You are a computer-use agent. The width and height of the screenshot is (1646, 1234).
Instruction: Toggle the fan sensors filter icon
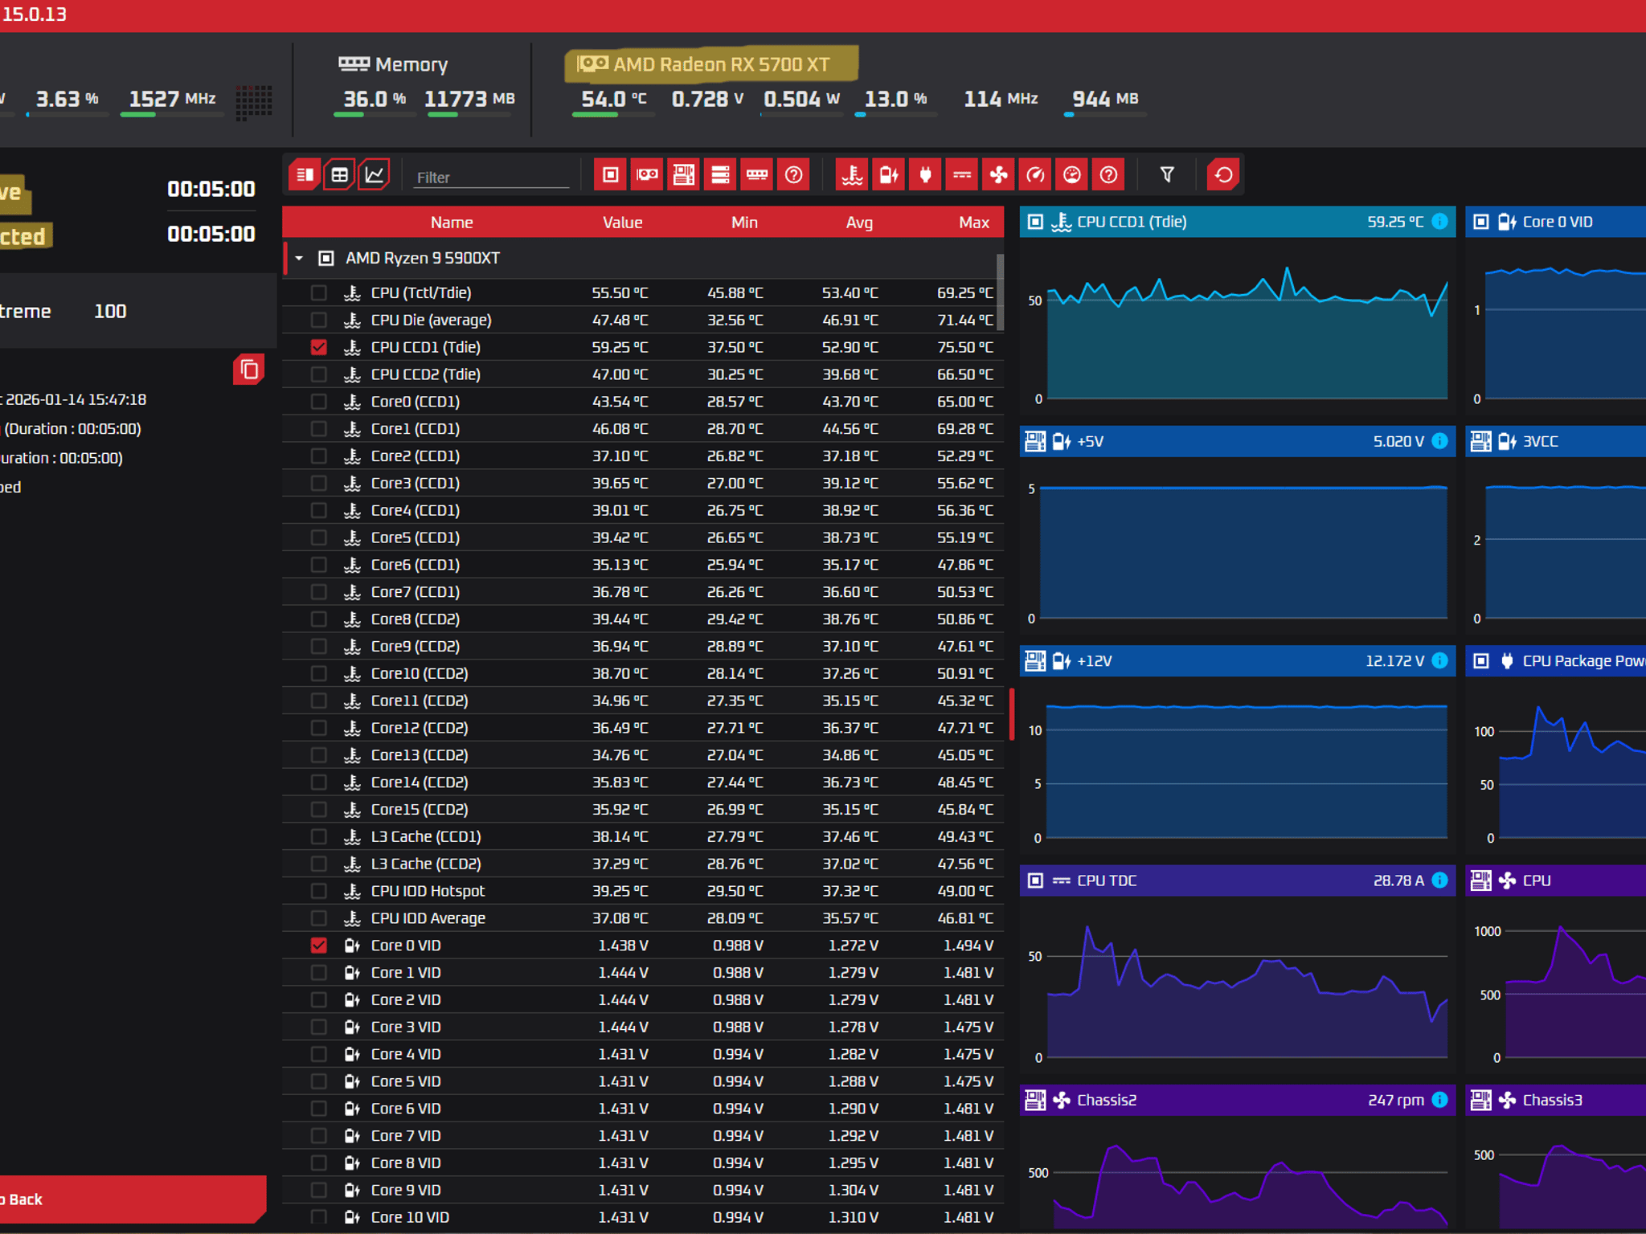point(999,175)
